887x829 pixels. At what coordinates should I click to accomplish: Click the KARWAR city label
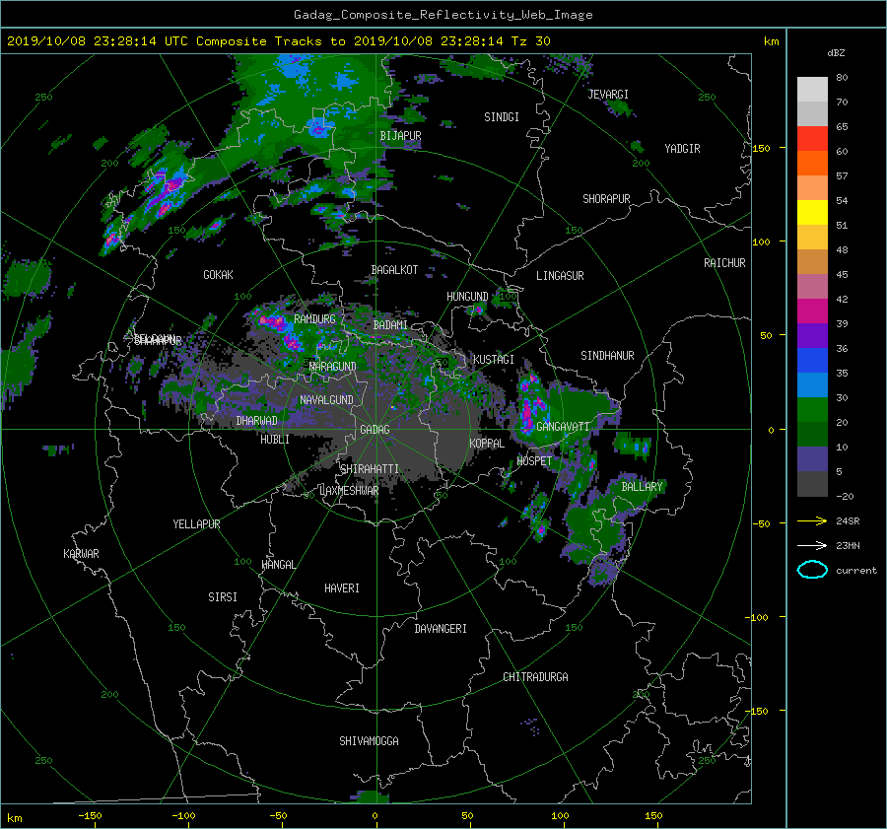click(81, 554)
